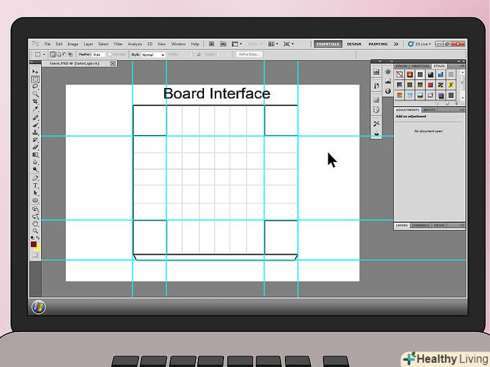The height and width of the screenshot is (367, 490).
Task: Click the Refine Edge button
Action: 249,54
